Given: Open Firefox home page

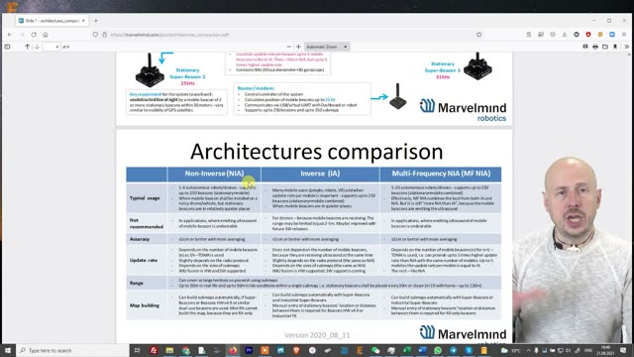Looking at the screenshot, I should tap(46, 35).
